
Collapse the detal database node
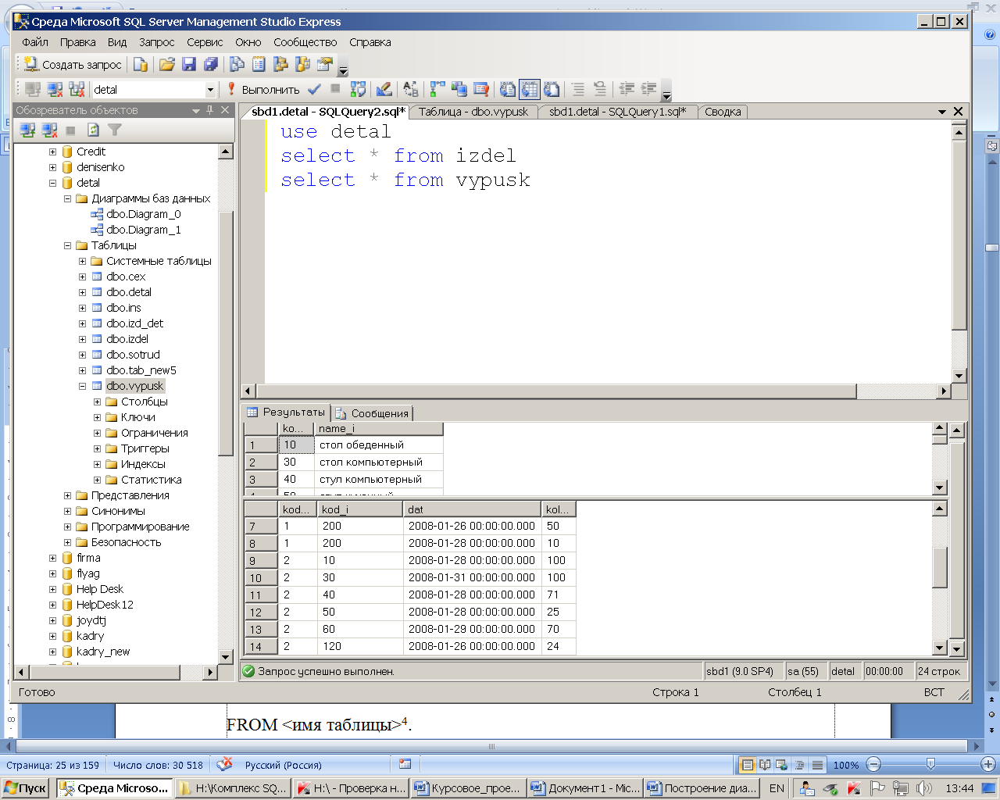pyautogui.click(x=52, y=183)
